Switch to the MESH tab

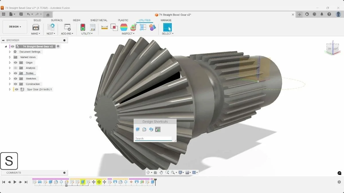(77, 20)
